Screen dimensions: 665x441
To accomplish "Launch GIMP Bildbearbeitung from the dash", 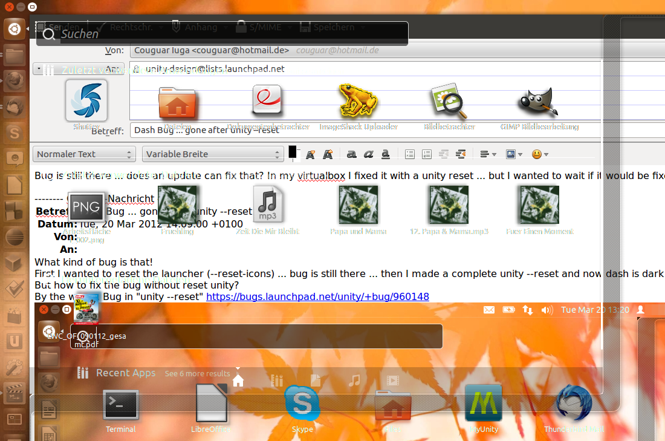I will pos(539,102).
